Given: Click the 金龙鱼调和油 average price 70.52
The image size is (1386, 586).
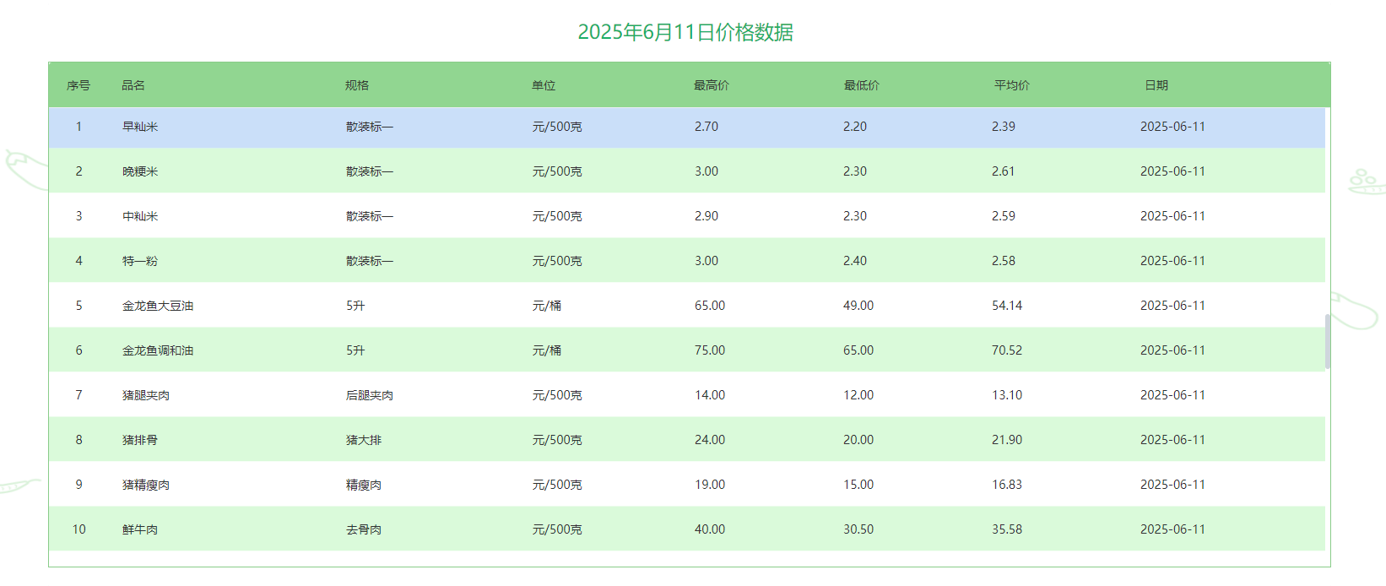Looking at the screenshot, I should (x=1006, y=350).
